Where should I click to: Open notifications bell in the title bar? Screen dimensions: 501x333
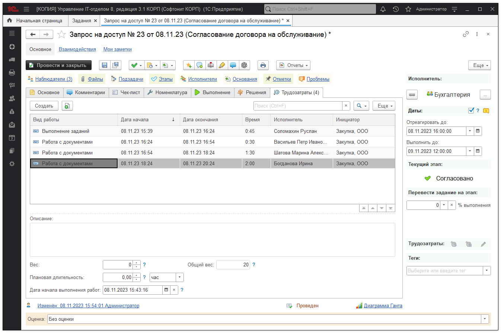pyautogui.click(x=383, y=9)
